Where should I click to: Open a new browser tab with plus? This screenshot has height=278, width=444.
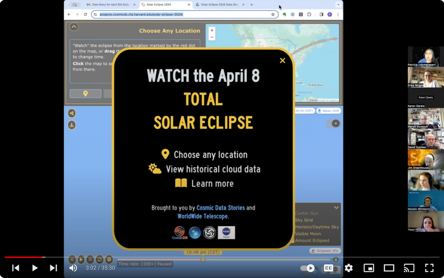tap(251, 5)
